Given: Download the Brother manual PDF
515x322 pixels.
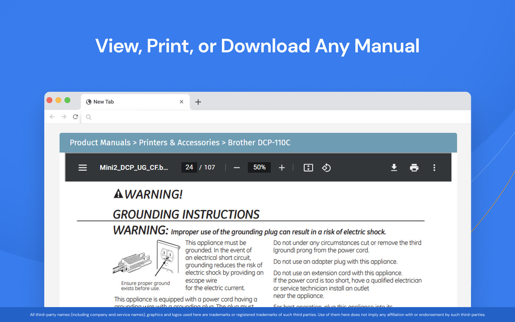Looking at the screenshot, I should point(394,167).
